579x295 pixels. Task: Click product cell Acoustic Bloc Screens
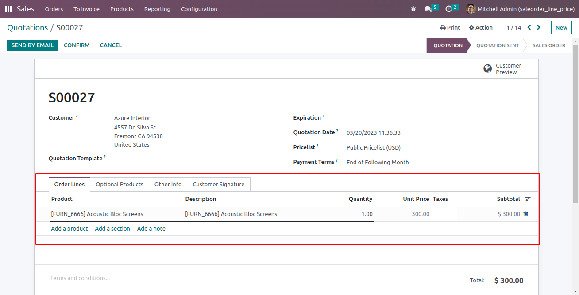[116, 214]
